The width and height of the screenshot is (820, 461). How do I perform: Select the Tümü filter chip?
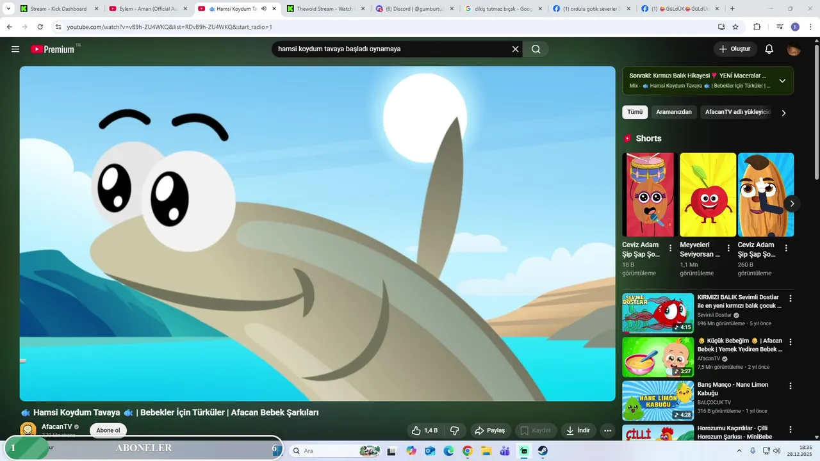pyautogui.click(x=635, y=112)
